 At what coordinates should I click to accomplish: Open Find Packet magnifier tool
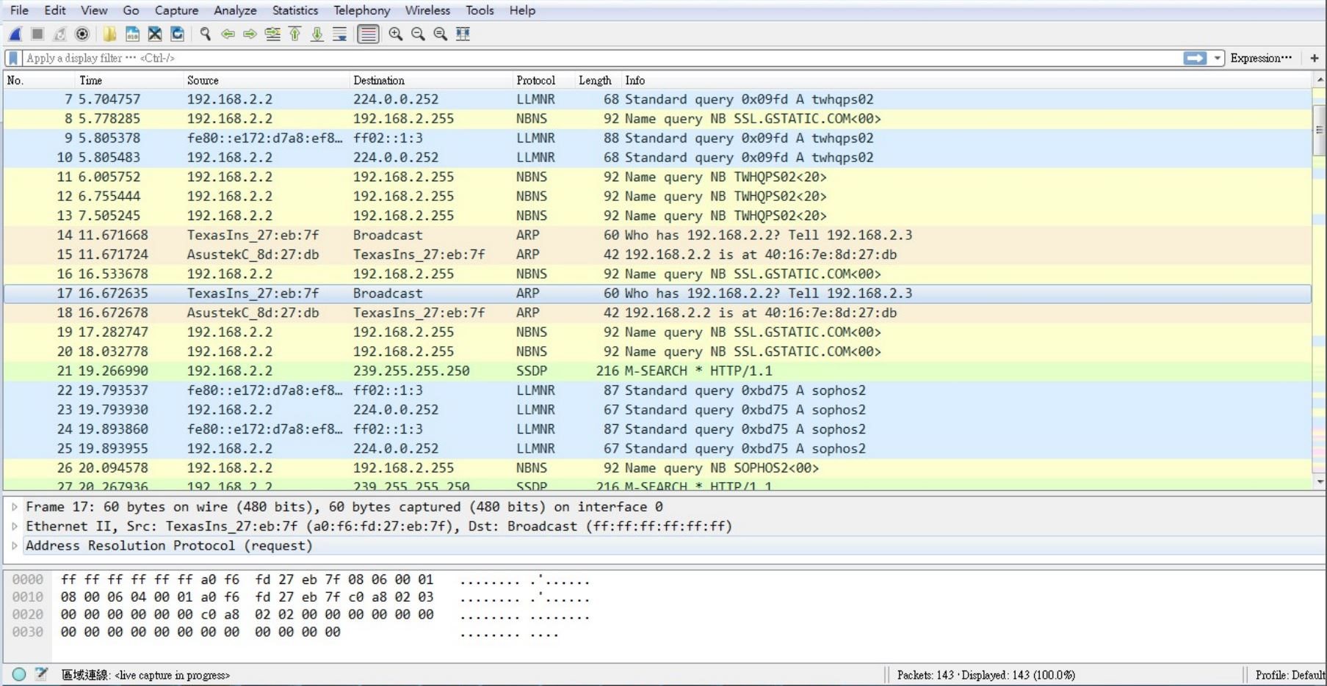tap(206, 34)
